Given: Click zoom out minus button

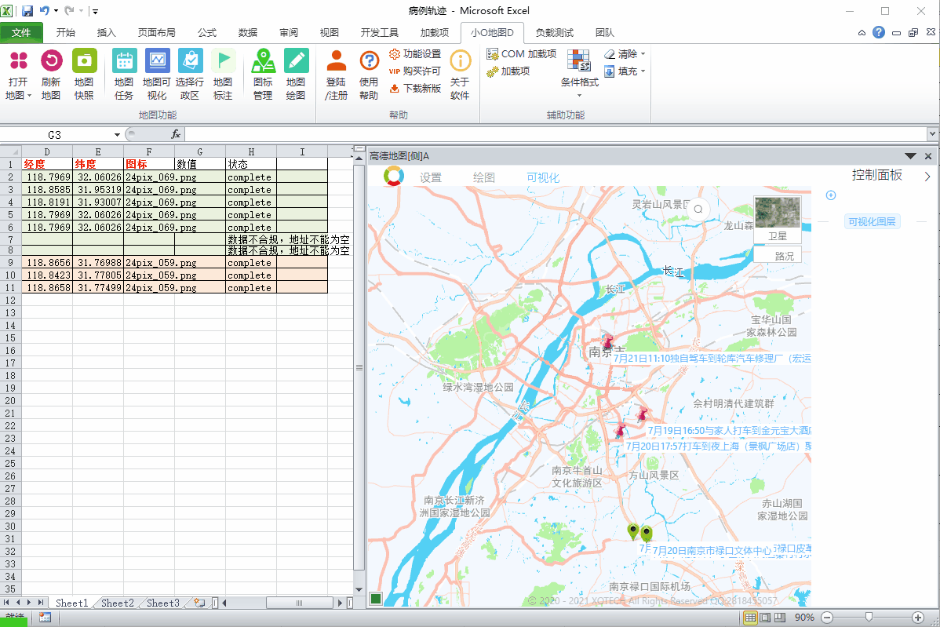Looking at the screenshot, I should point(827,618).
